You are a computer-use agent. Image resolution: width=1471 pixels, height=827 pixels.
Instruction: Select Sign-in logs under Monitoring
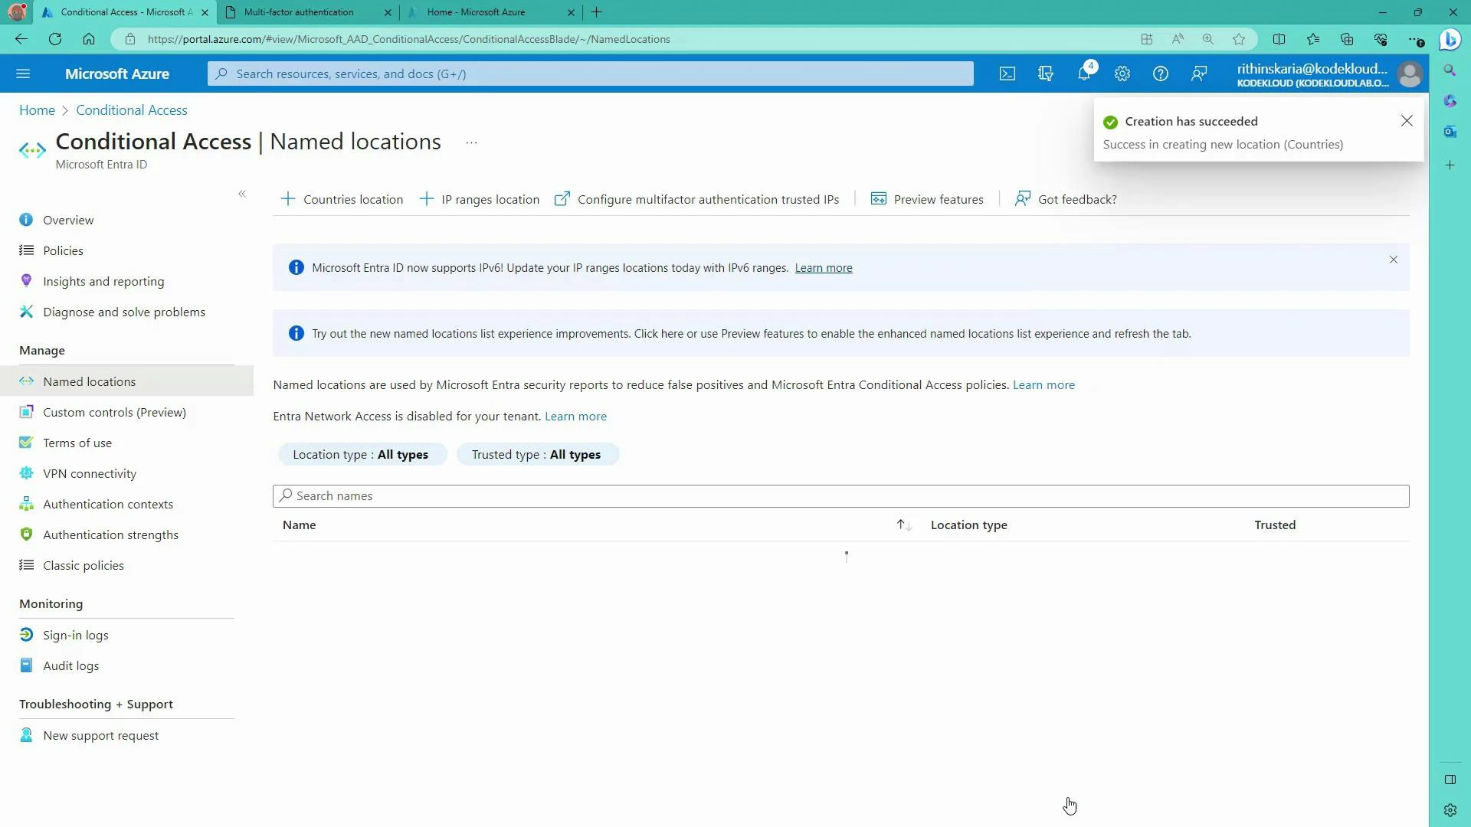(75, 634)
